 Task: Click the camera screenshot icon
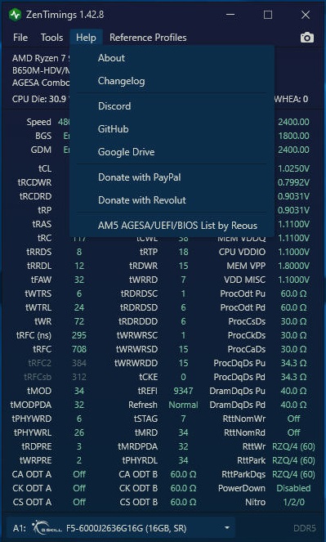306,38
